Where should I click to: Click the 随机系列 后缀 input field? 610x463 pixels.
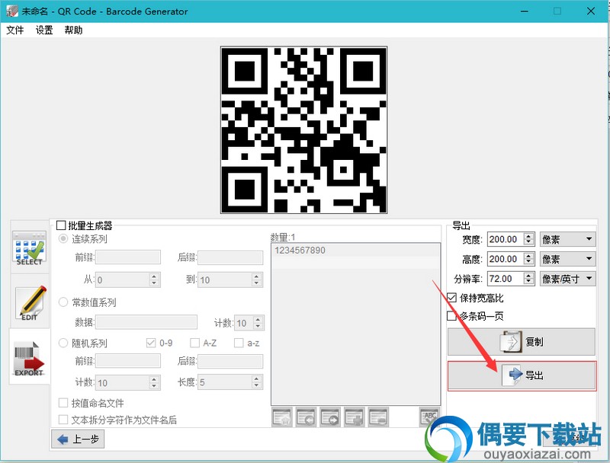point(230,361)
